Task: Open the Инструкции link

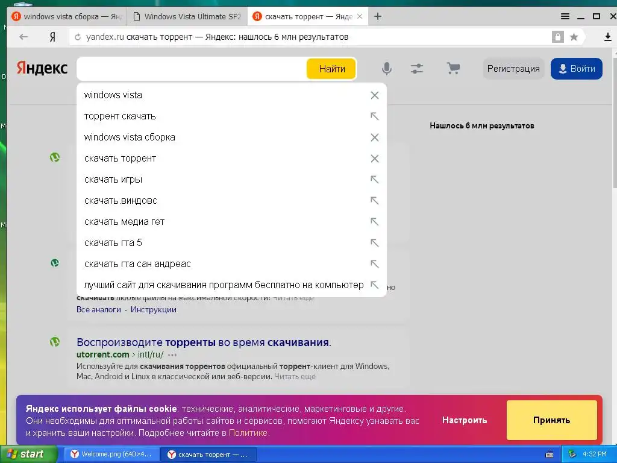Action: pyautogui.click(x=154, y=309)
